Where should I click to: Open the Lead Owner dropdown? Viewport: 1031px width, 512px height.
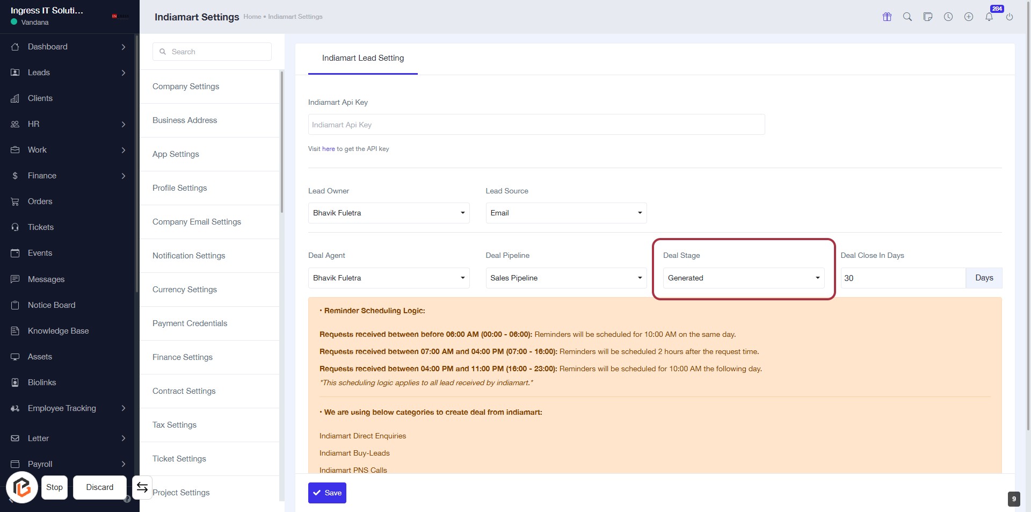[388, 213]
